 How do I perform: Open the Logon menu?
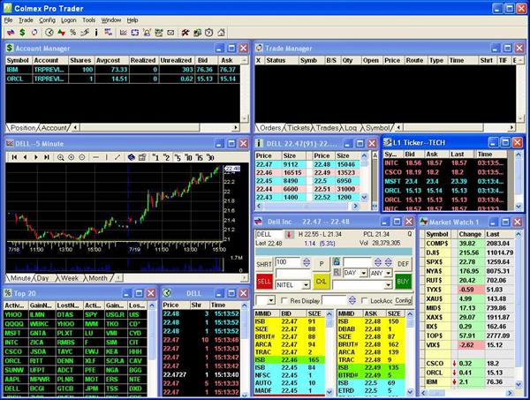pos(69,20)
